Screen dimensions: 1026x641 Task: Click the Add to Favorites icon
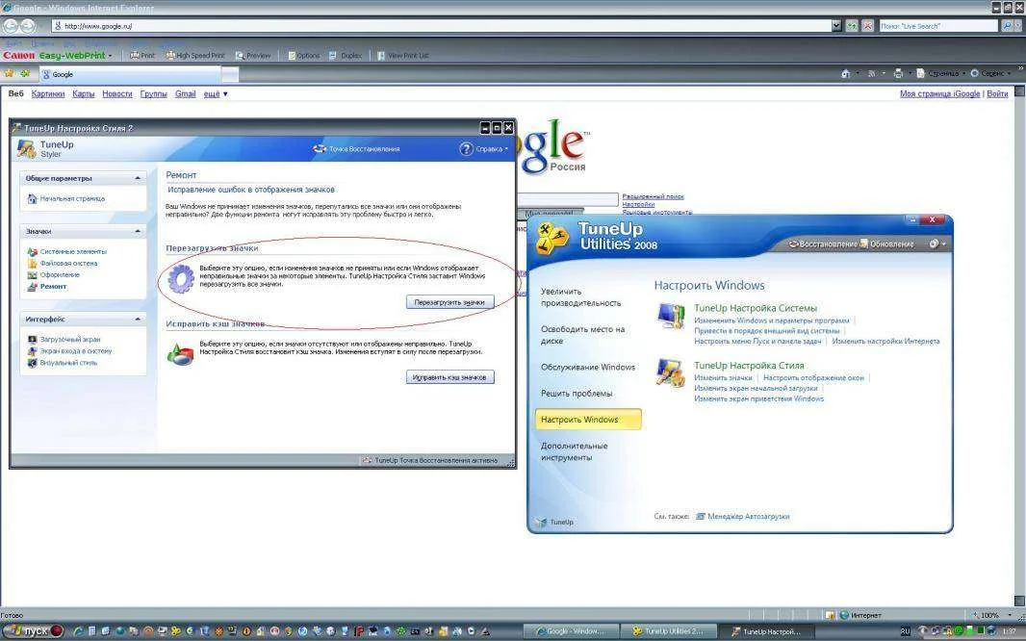[26, 73]
